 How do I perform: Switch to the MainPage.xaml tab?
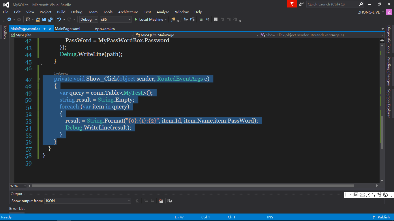[67, 29]
